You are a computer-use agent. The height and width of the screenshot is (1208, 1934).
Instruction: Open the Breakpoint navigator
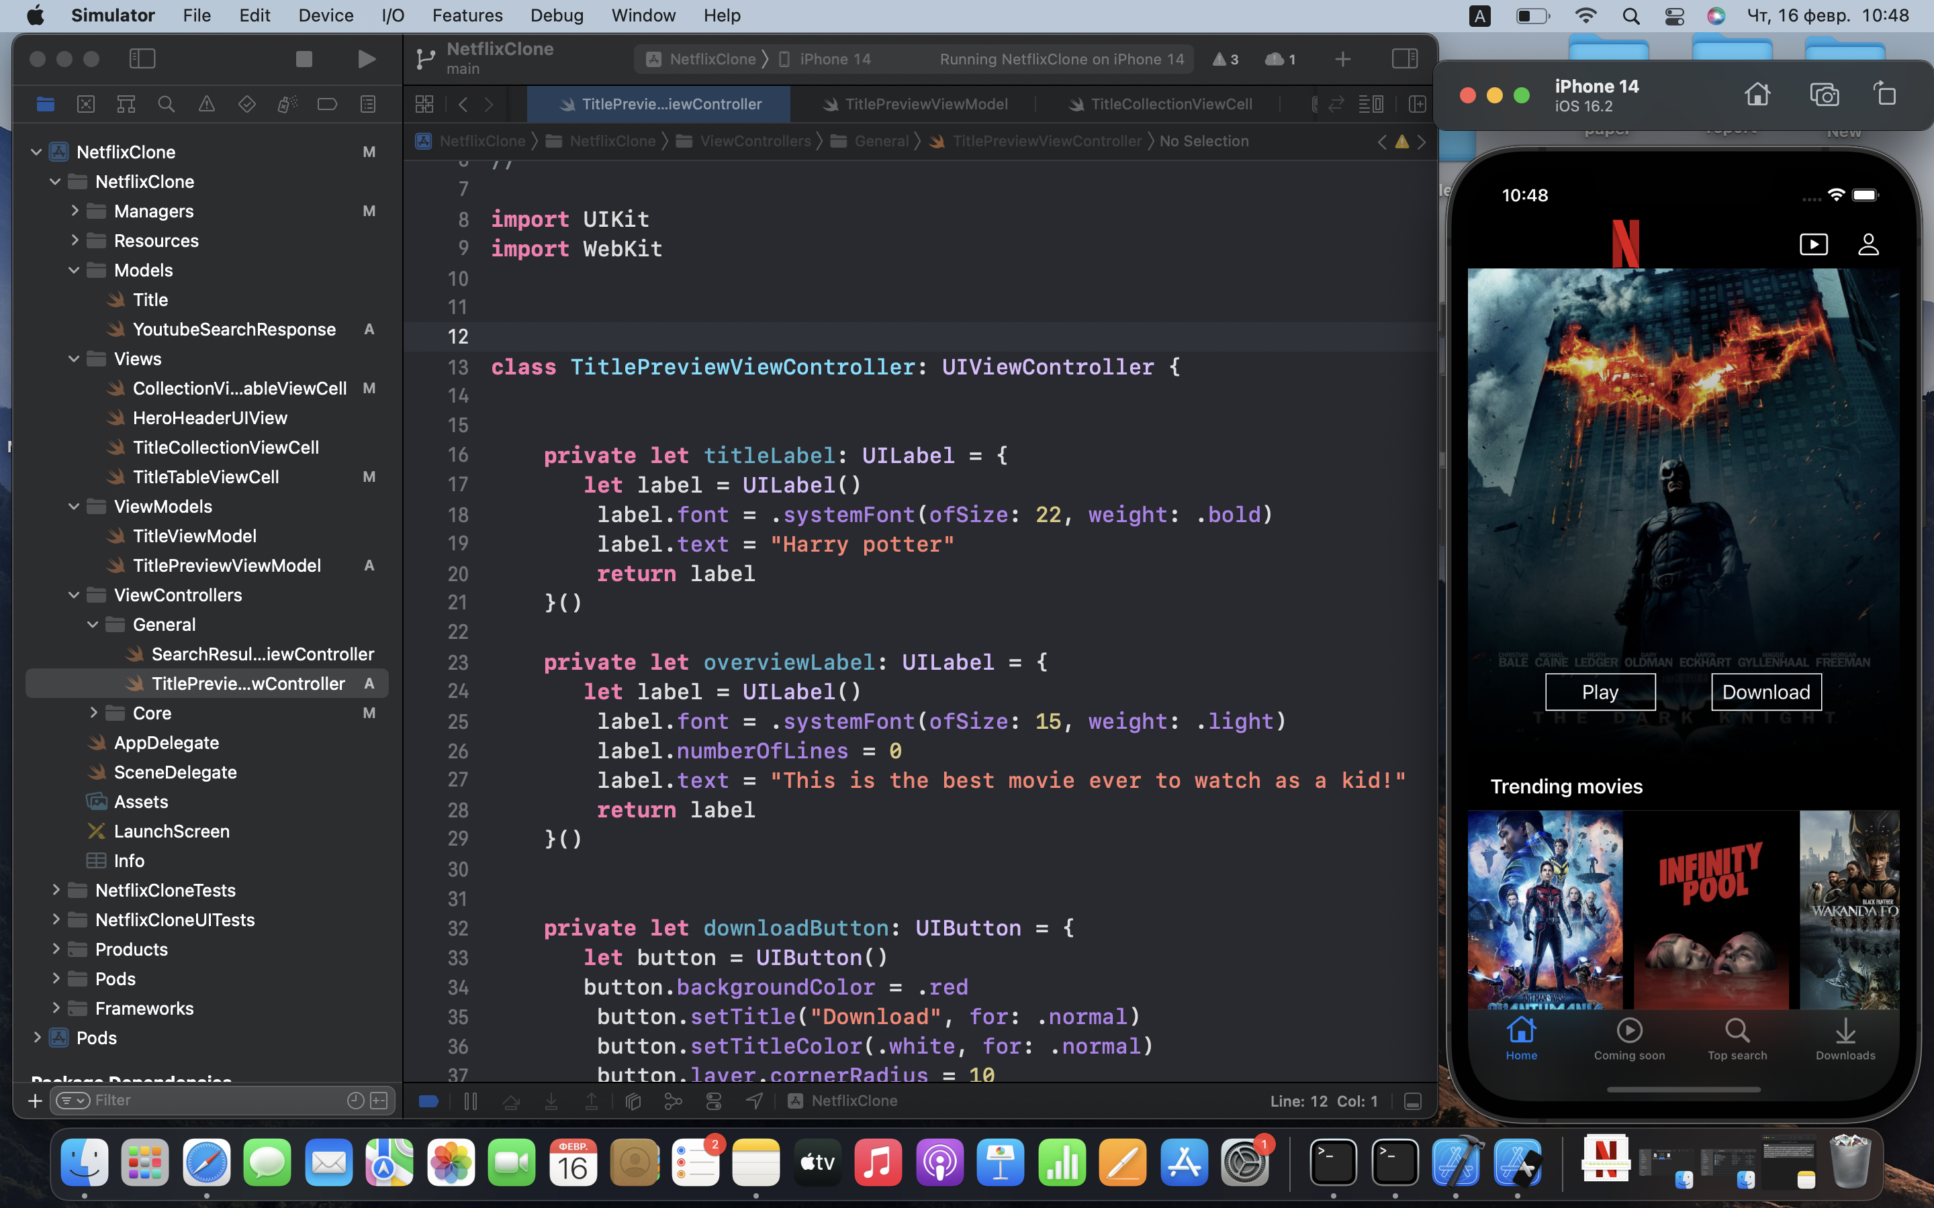click(x=327, y=104)
